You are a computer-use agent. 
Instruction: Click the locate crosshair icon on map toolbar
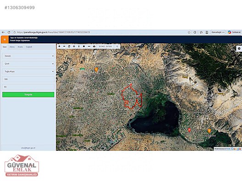pos(74,46)
